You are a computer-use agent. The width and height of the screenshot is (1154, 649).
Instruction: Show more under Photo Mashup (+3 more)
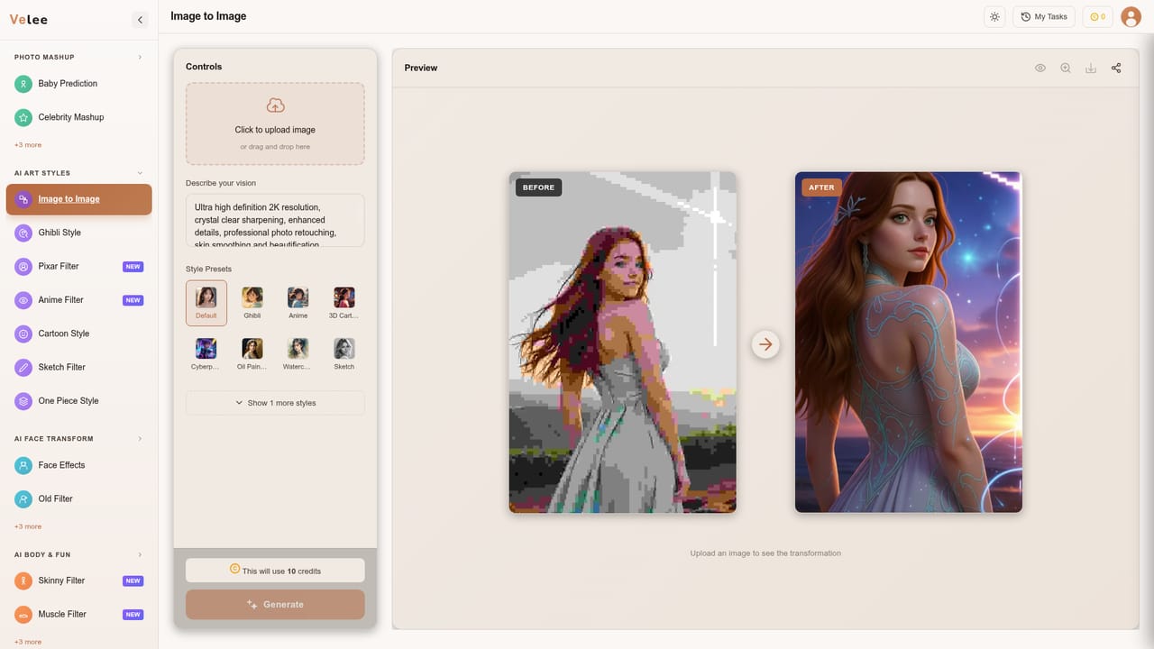tap(28, 145)
